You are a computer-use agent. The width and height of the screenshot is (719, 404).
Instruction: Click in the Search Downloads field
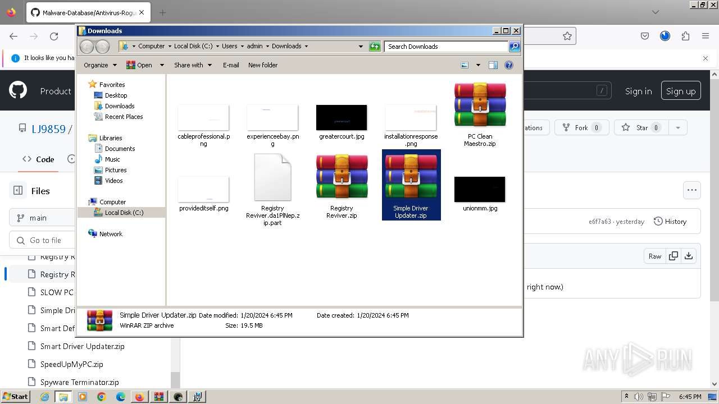click(x=446, y=47)
